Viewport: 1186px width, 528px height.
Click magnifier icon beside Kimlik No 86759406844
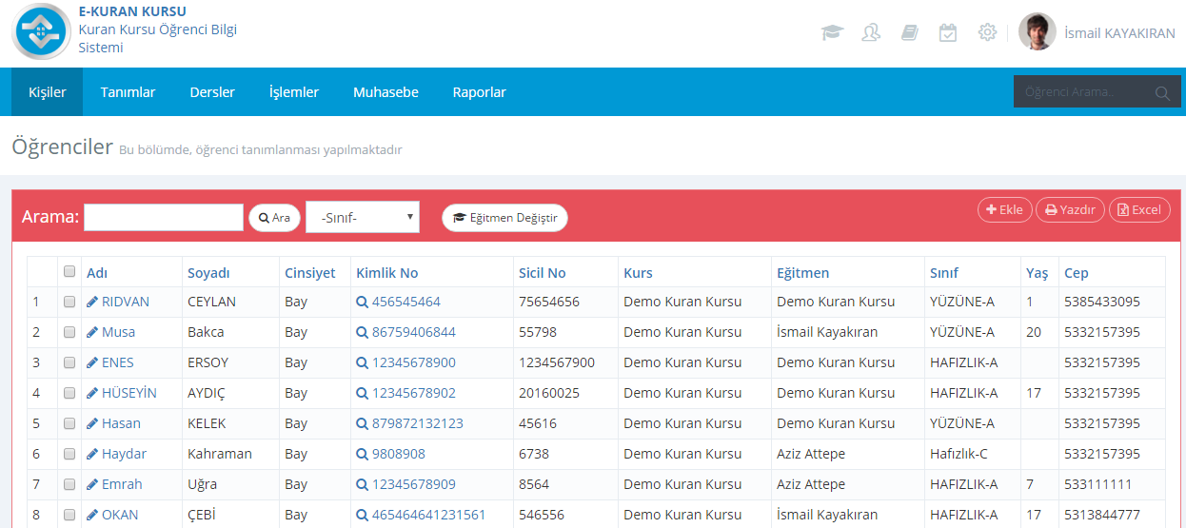pos(362,332)
